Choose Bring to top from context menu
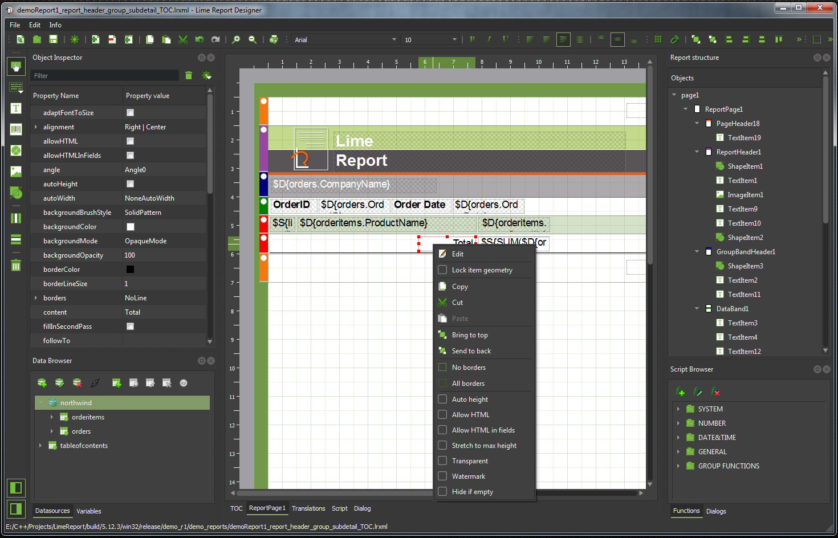The height and width of the screenshot is (538, 838). click(x=470, y=335)
